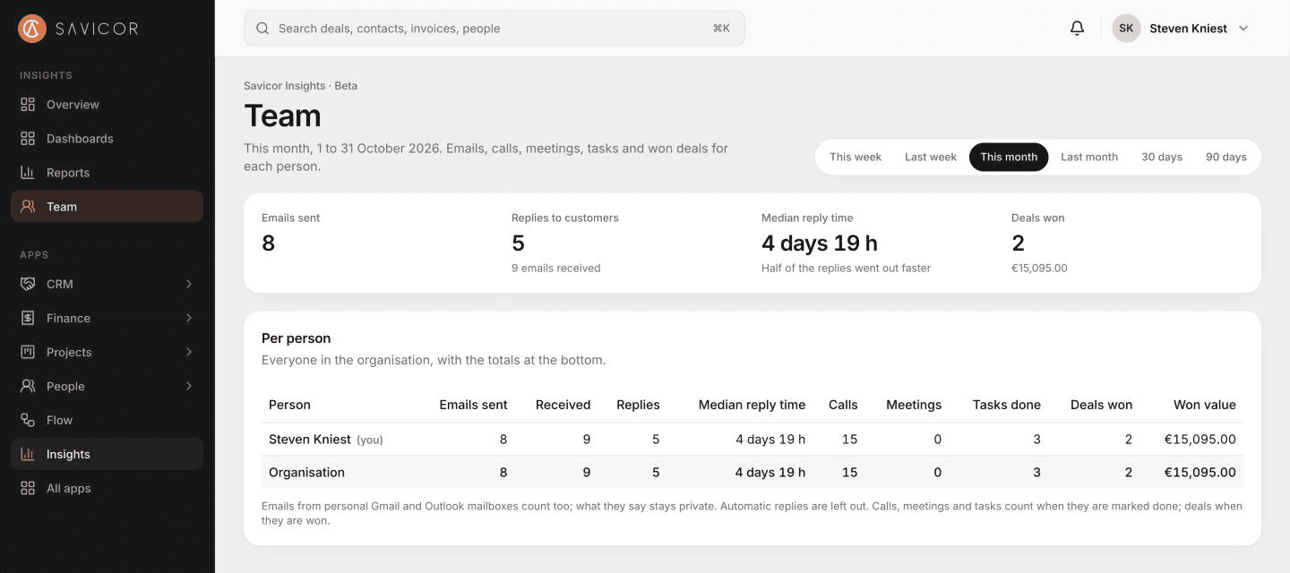
Task: Click the Dashboards grid icon
Action: click(x=28, y=139)
